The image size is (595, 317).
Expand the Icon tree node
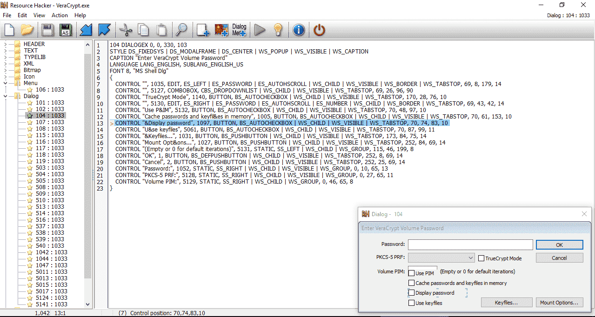click(5, 77)
